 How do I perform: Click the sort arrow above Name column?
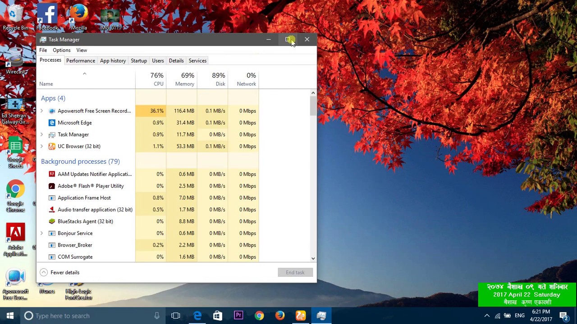pos(84,74)
